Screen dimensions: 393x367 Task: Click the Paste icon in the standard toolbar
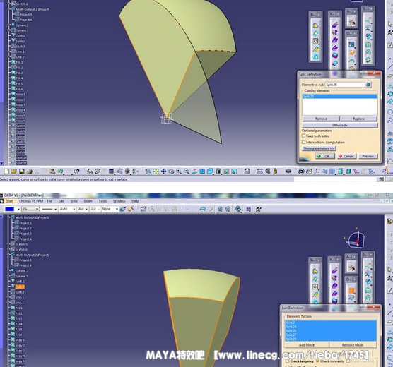(x=52, y=172)
